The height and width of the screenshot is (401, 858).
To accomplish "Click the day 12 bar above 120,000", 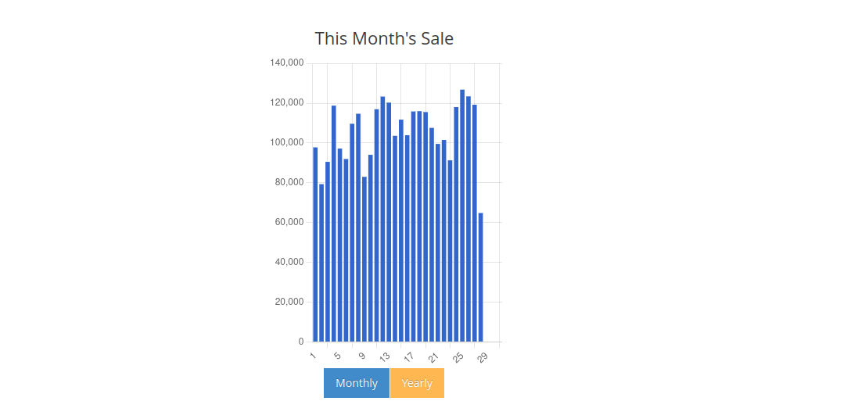I will (382, 219).
